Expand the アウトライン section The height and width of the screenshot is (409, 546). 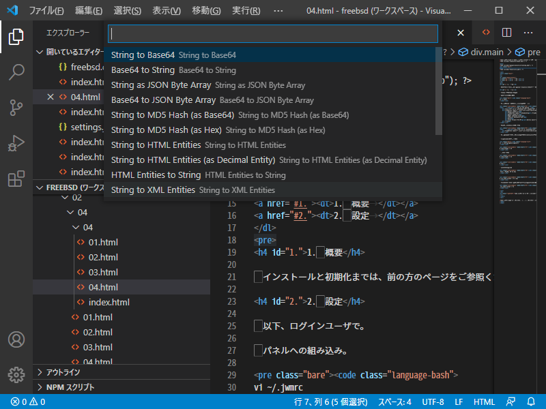click(x=122, y=372)
